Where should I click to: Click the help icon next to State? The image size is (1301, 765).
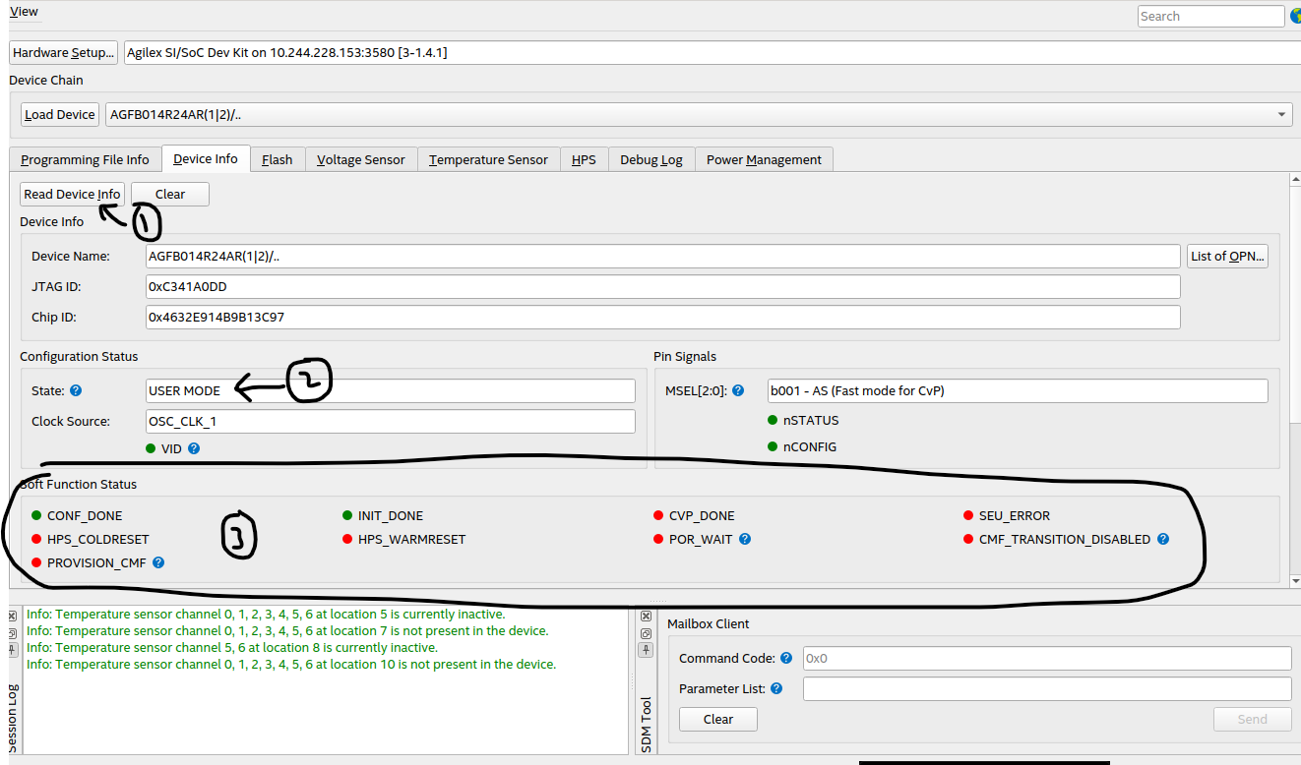pos(76,390)
